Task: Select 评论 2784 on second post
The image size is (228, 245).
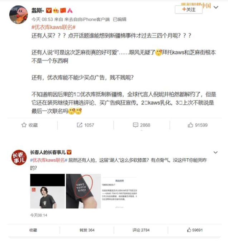Action: [141, 230]
